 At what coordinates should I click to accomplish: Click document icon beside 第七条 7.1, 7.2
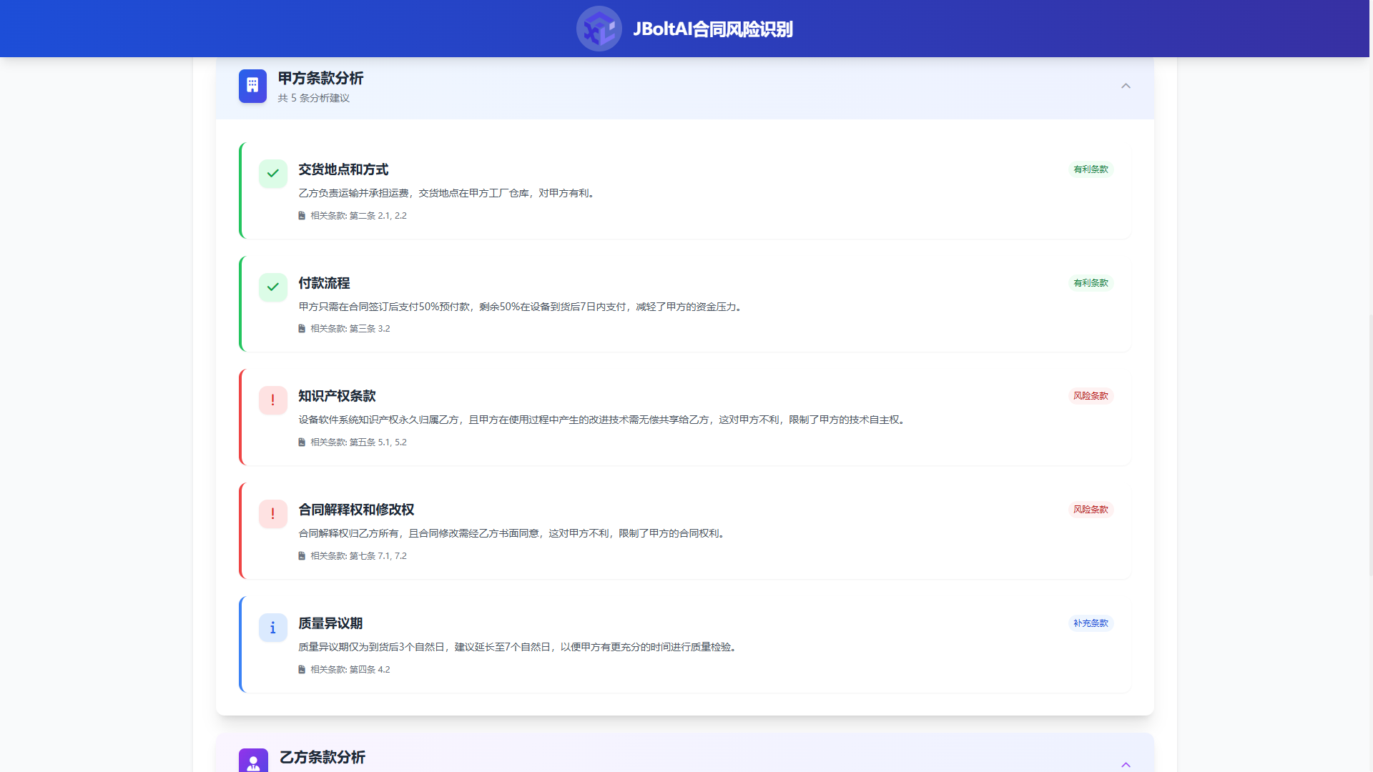(x=302, y=556)
